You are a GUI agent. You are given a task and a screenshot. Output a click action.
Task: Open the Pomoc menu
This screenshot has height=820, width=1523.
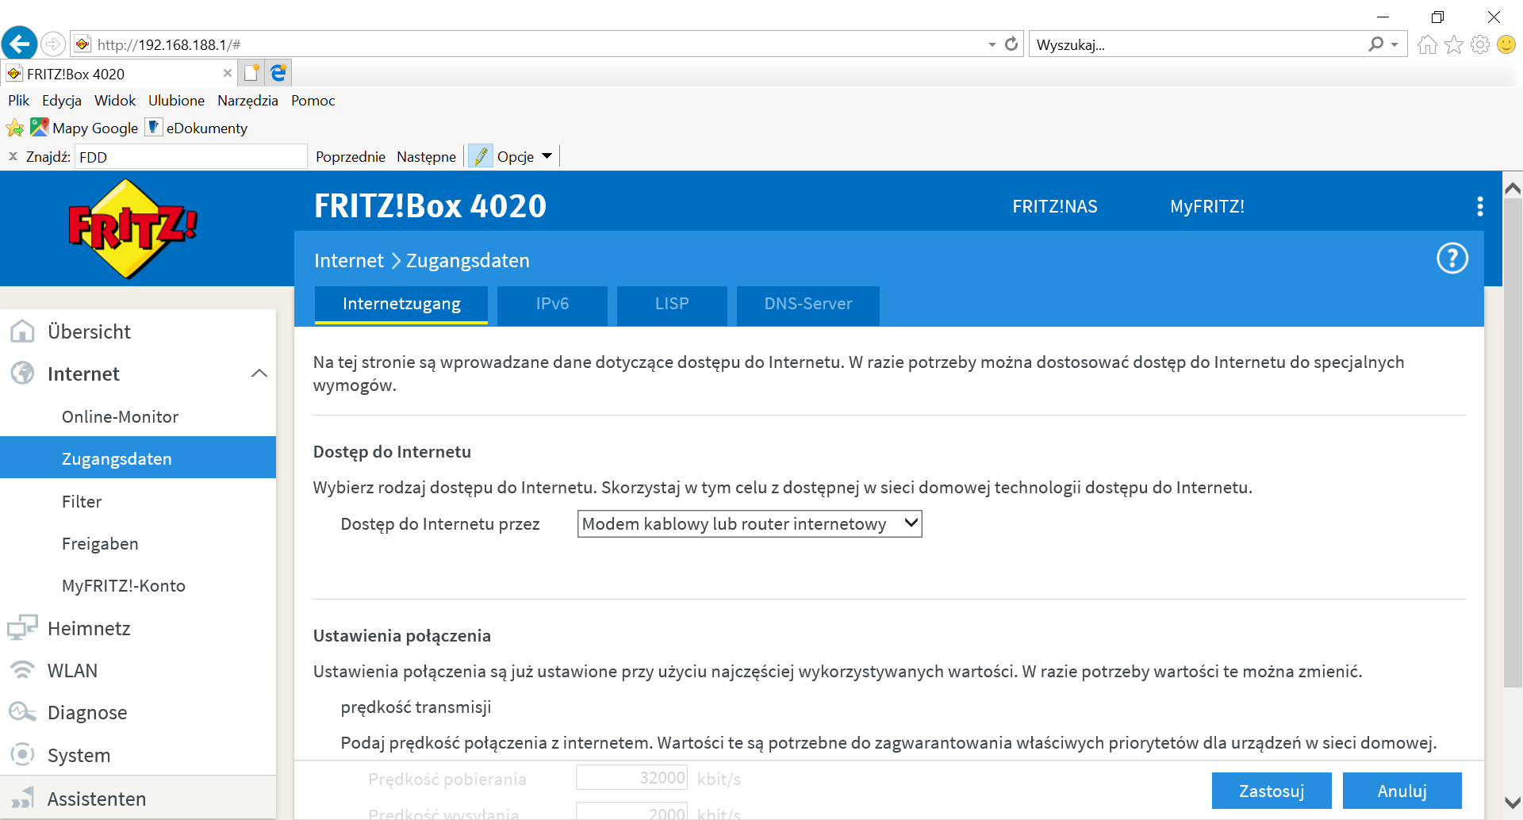tap(313, 101)
